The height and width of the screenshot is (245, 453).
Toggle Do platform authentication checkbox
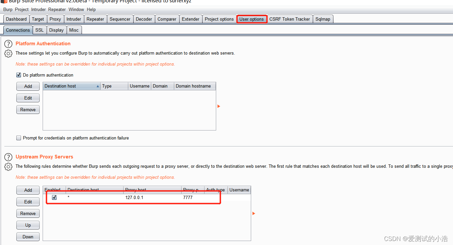coord(19,75)
